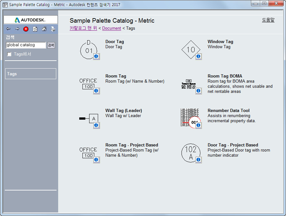Minimize the content browser window
Screen dimensions: 286x216
pos(255,4)
